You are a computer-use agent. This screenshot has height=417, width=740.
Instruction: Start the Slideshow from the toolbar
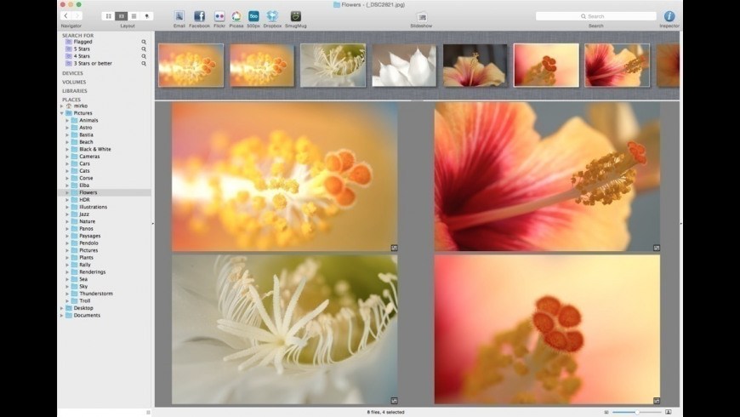(x=421, y=16)
